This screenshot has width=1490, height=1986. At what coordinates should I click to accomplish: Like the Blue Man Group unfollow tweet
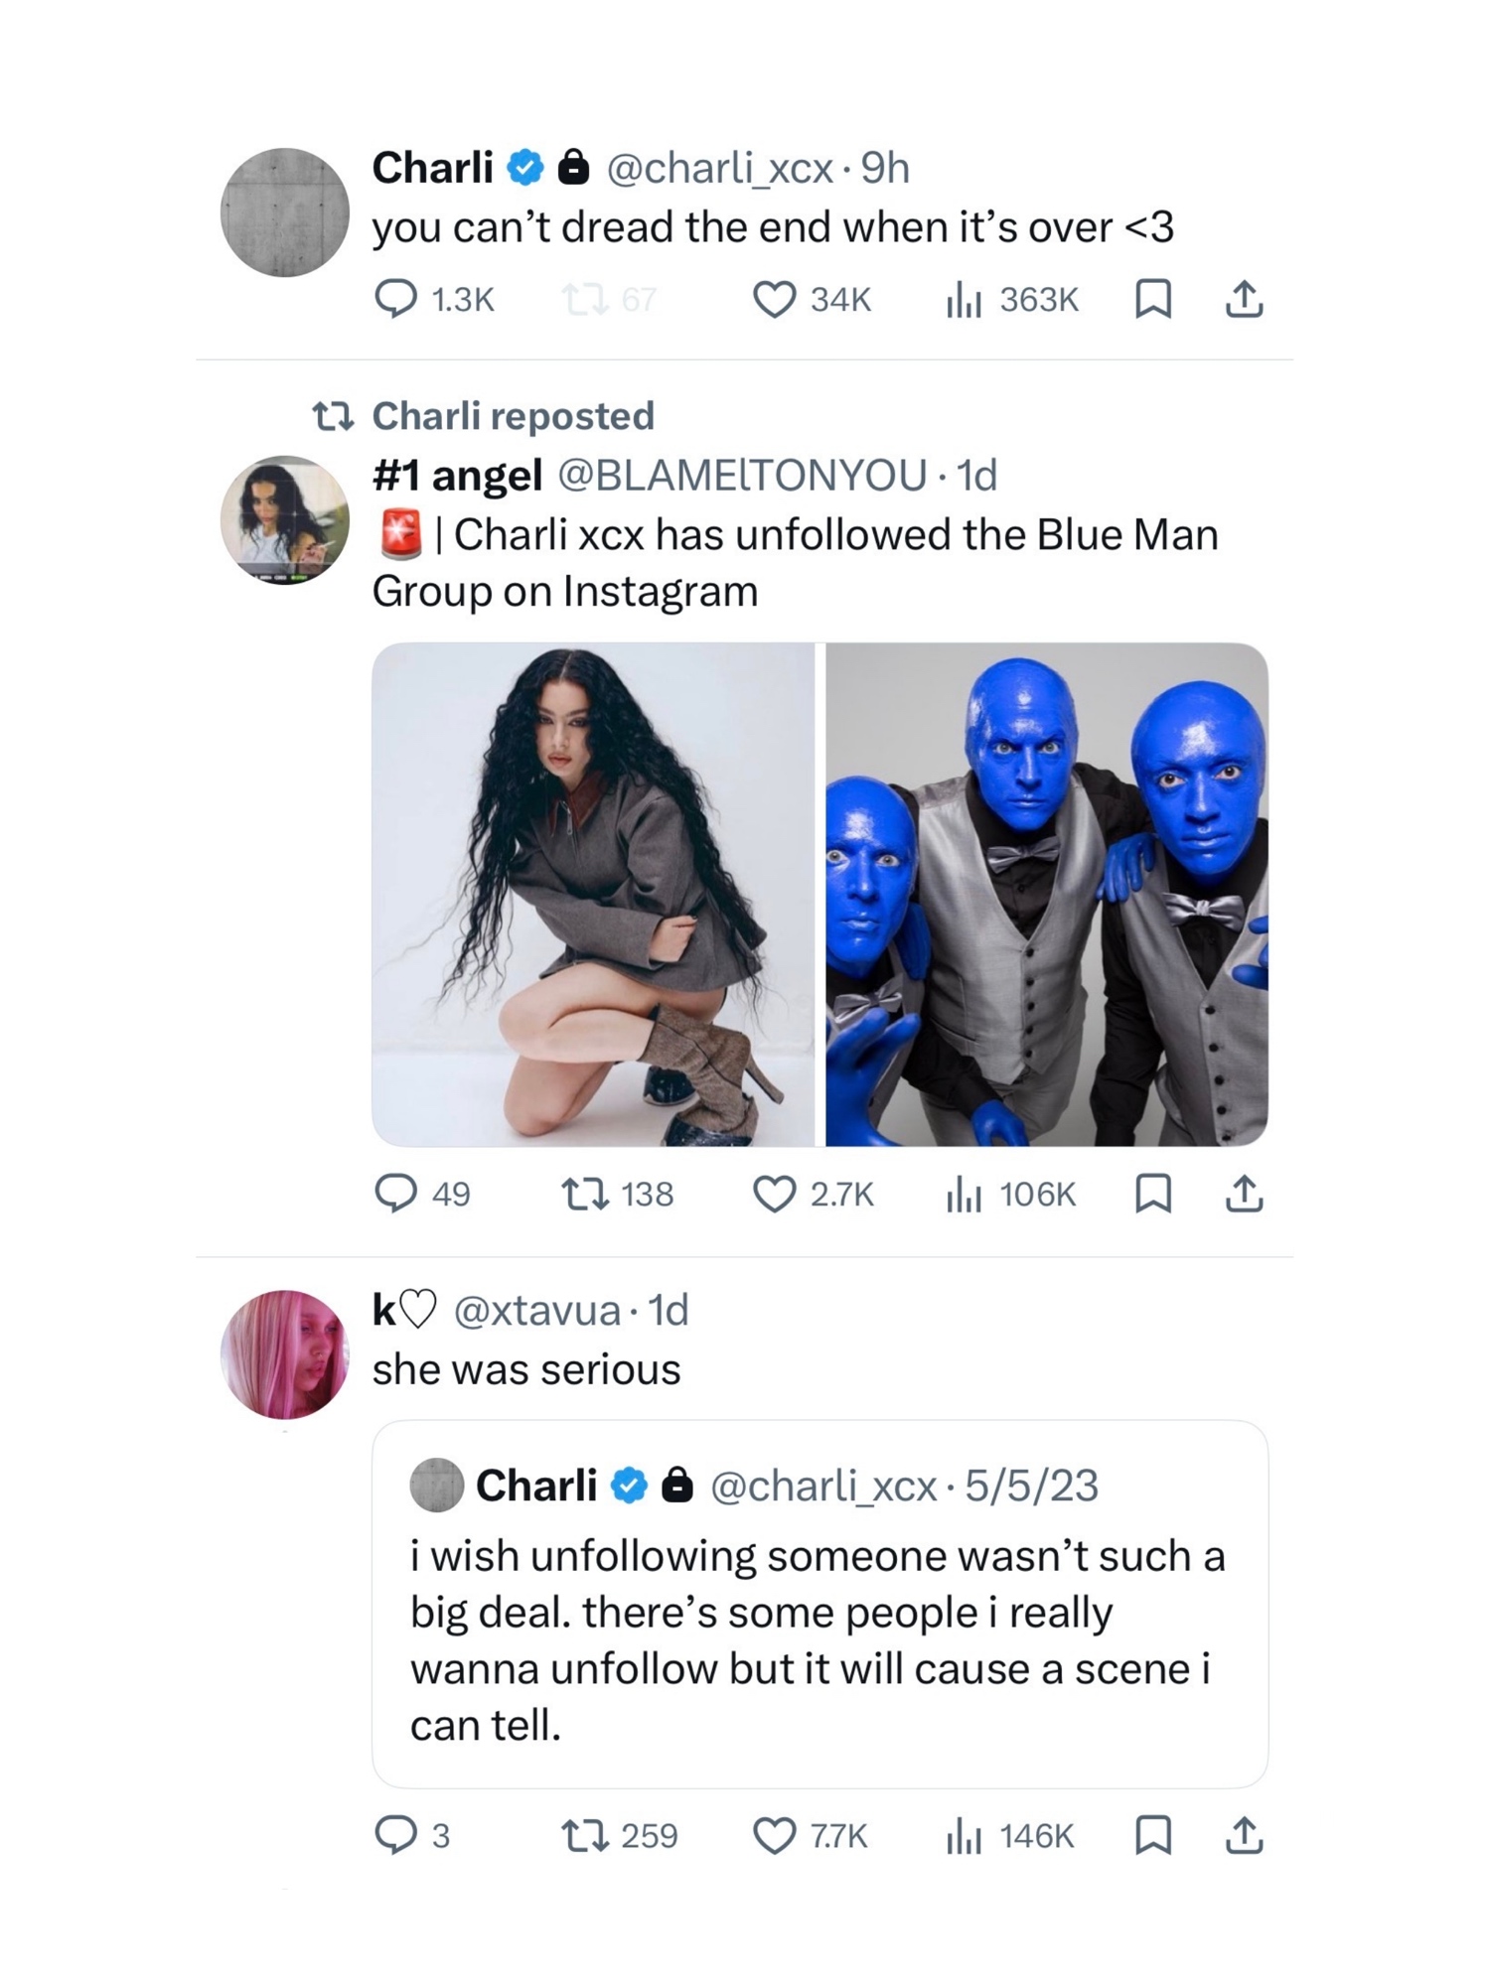[x=775, y=1194]
